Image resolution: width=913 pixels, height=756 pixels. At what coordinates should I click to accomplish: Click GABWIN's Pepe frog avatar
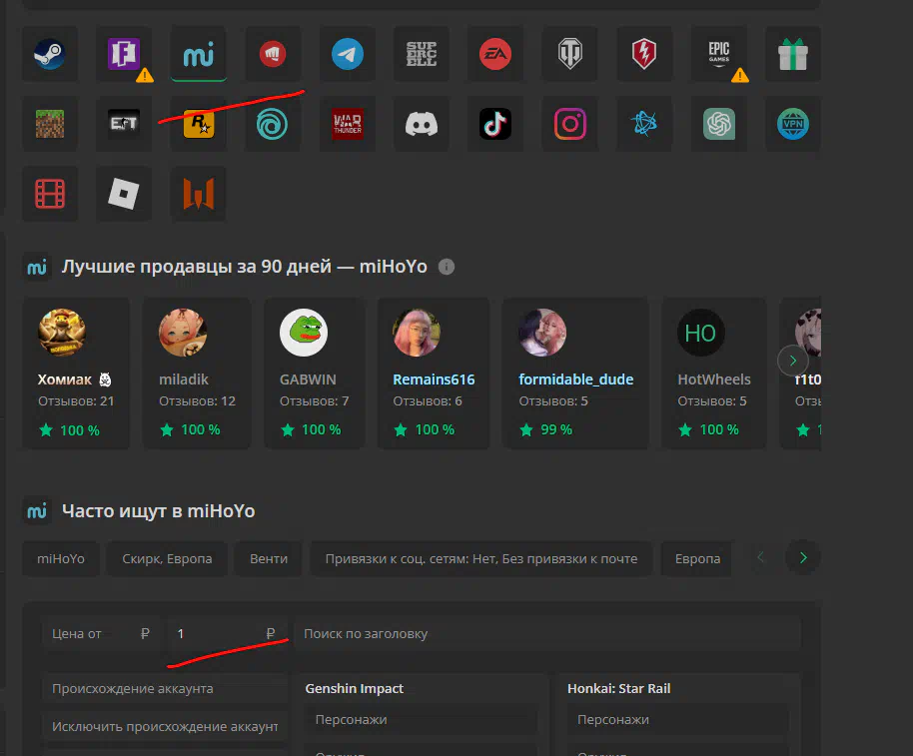click(304, 333)
